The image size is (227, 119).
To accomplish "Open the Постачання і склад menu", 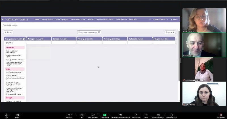I will point(78,20).
